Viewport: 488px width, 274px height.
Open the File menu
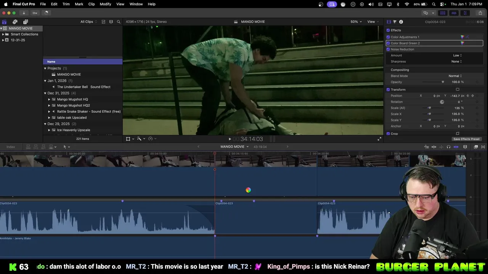(43, 4)
